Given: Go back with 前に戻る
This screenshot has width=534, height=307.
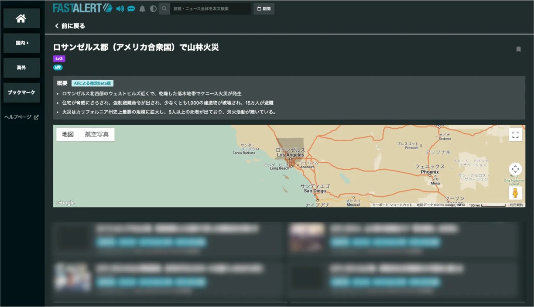Looking at the screenshot, I should point(70,26).
